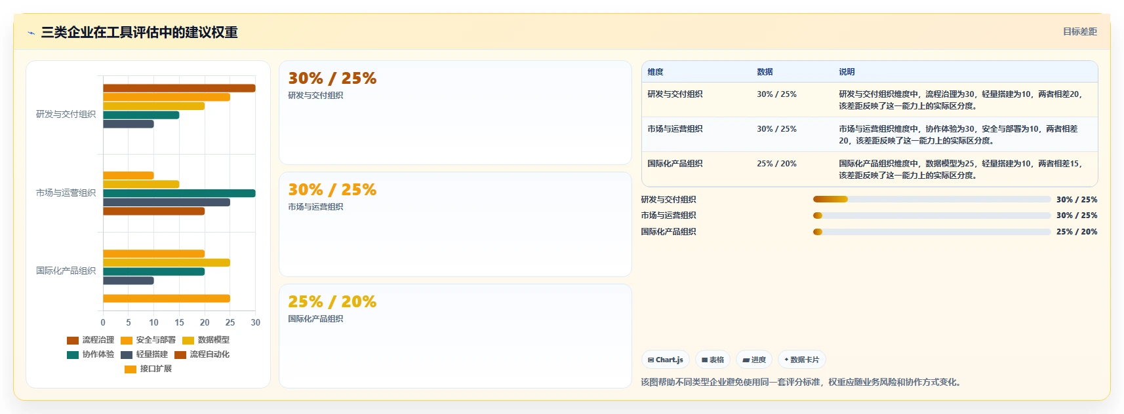This screenshot has height=414, width=1124.
Task: Click the slate 轻量搭建 bar in 研发与交付组织 group
Action: [129, 124]
